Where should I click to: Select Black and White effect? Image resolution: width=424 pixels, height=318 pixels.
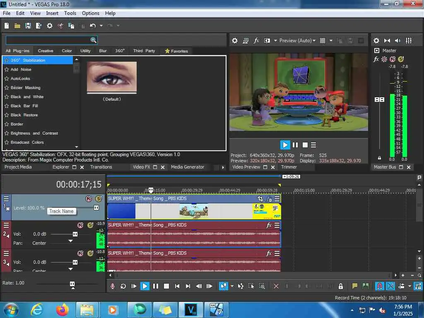[27, 97]
